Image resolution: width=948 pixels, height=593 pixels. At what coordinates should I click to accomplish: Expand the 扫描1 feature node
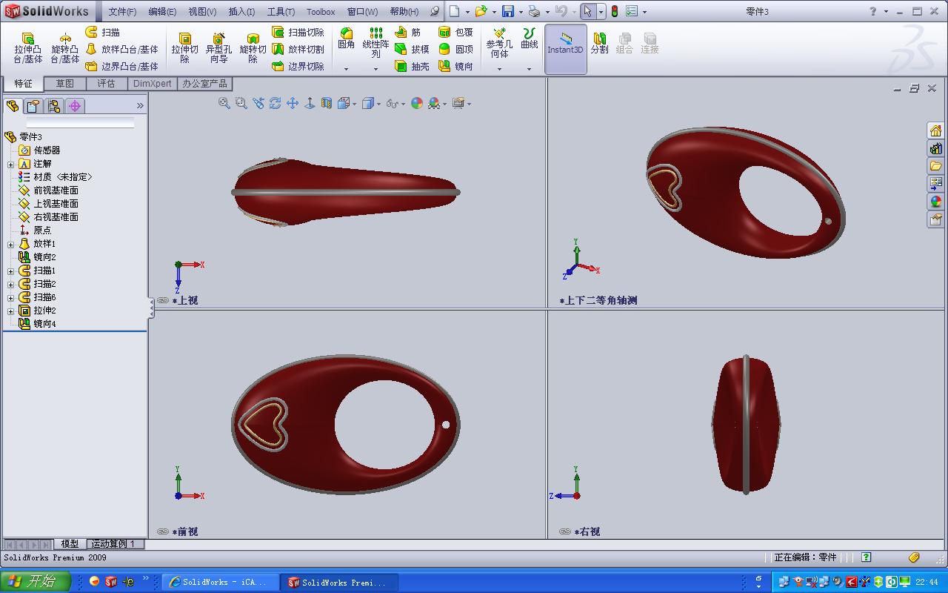coord(10,271)
